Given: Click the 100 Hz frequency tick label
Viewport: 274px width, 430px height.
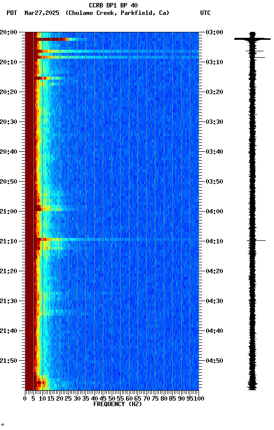Looking at the screenshot, I should 200,399.
